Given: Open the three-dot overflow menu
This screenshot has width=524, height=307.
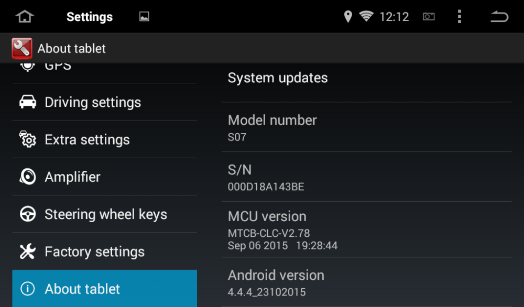Looking at the screenshot, I should tap(460, 16).
